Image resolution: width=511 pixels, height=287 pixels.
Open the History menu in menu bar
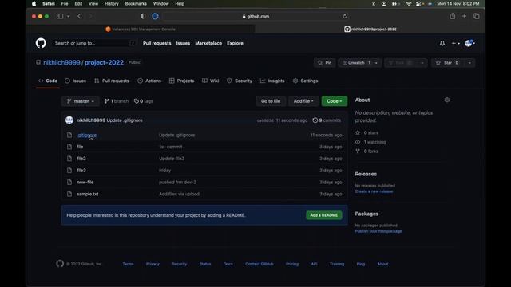pos(112,3)
